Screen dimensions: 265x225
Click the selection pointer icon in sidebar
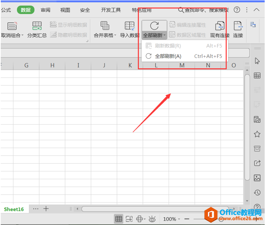(257, 61)
